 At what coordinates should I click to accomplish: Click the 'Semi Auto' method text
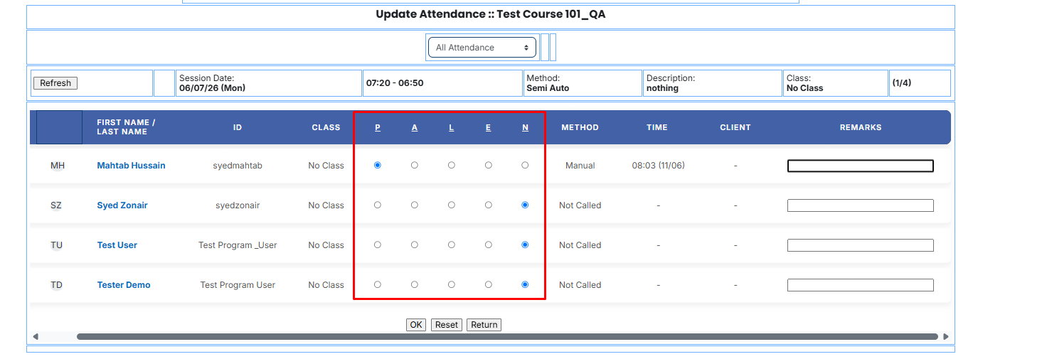pyautogui.click(x=548, y=88)
